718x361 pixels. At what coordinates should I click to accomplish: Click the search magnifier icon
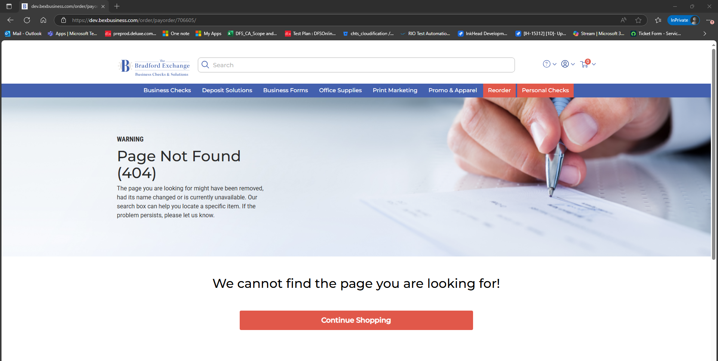pos(205,65)
